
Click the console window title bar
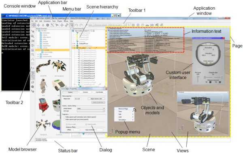pyautogui.click(x=61, y=16)
